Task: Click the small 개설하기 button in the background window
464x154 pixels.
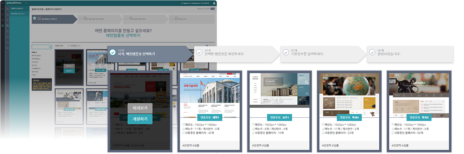Action: [69, 71]
